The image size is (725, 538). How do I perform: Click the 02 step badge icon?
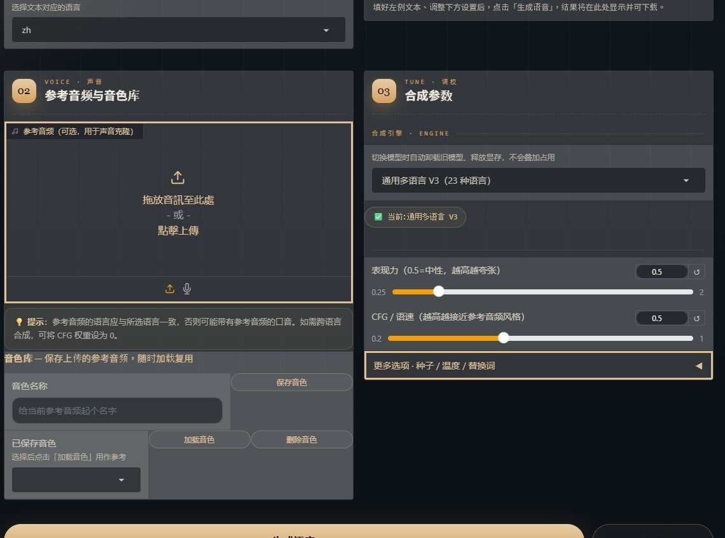24,91
